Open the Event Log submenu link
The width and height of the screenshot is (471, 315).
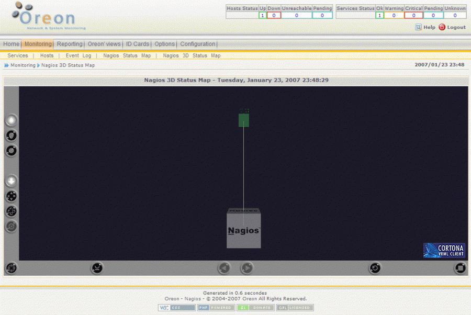tap(78, 55)
